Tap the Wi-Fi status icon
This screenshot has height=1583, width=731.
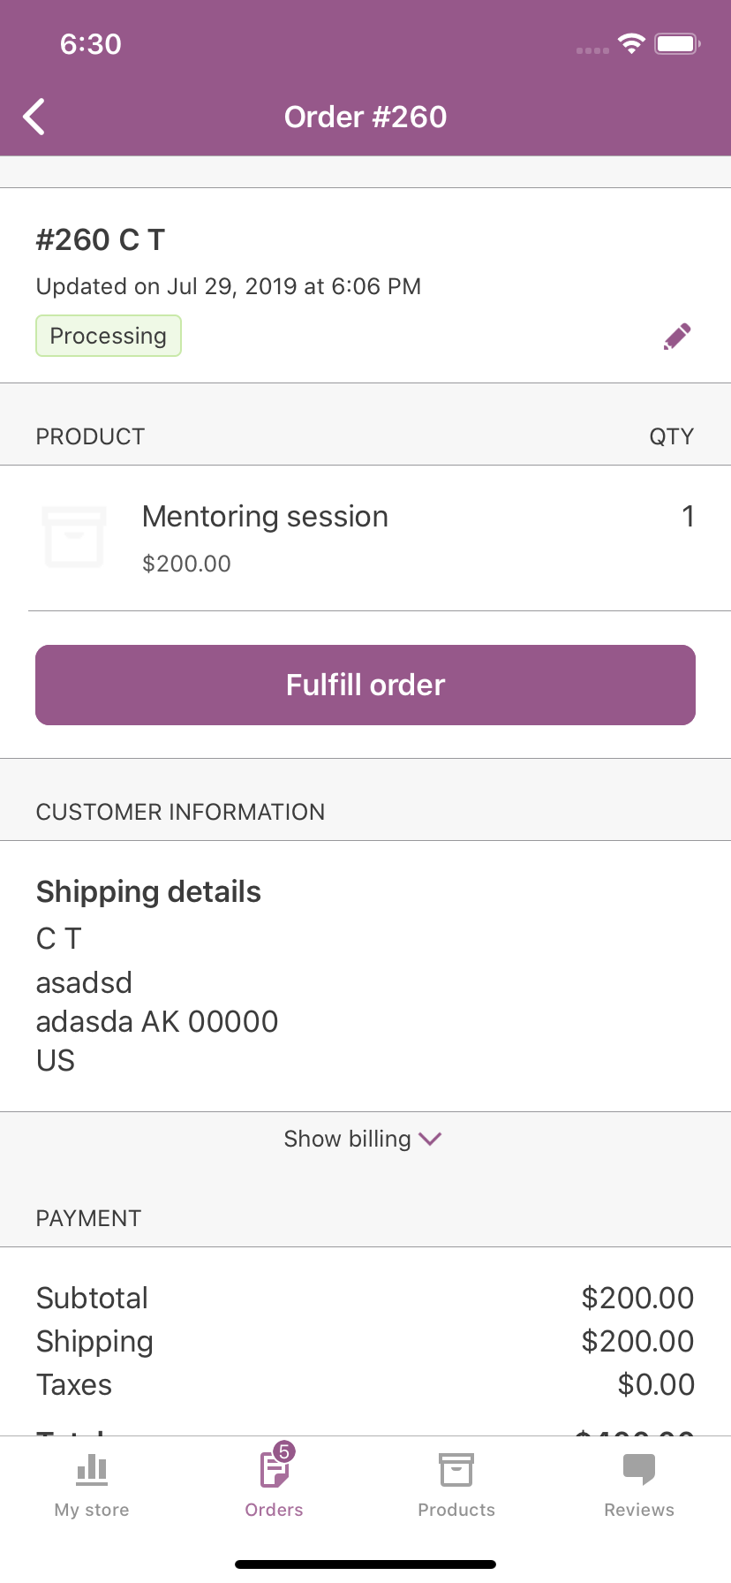pyautogui.click(x=631, y=43)
